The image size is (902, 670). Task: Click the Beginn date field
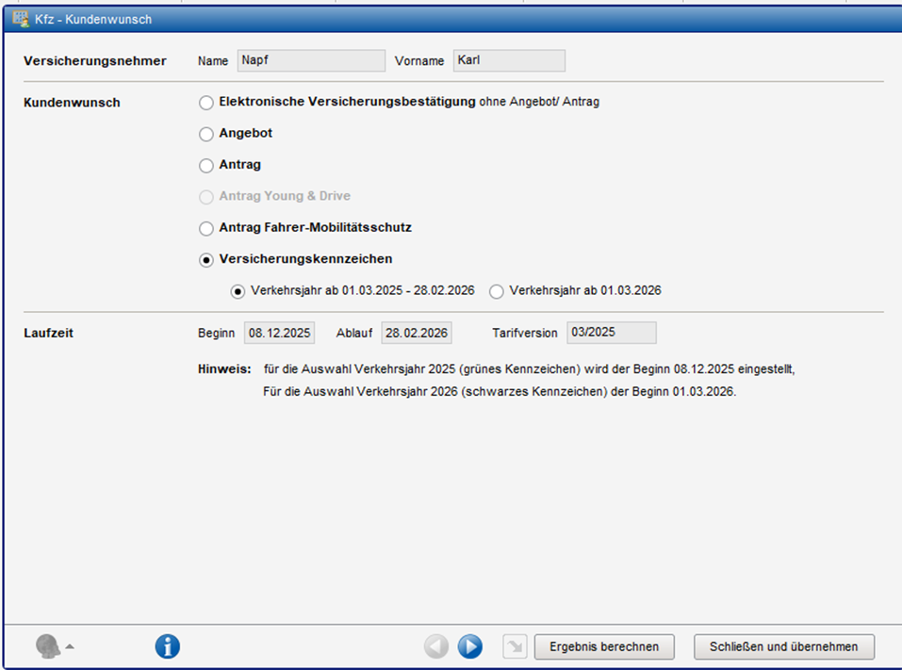(279, 333)
